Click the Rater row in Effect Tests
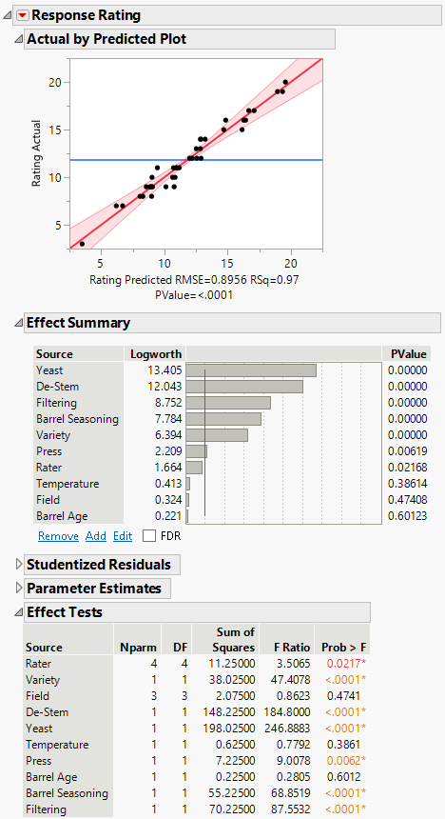The image size is (445, 819). coord(196,664)
